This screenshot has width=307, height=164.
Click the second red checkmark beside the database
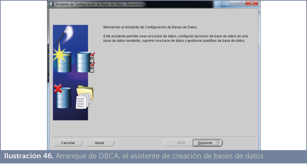coord(93,64)
